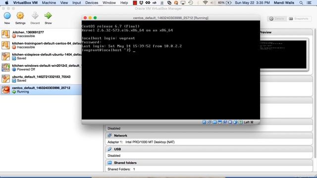Click the 'Running' status under centos_default

point(23,91)
